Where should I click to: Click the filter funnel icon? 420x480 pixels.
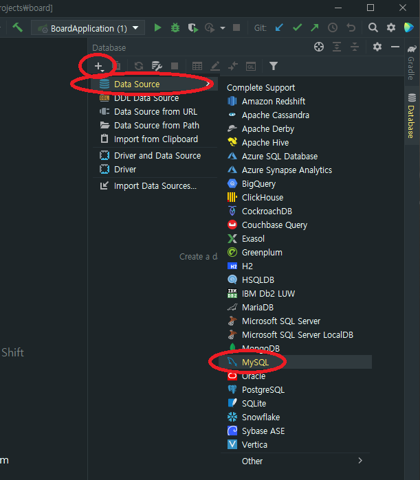[274, 66]
